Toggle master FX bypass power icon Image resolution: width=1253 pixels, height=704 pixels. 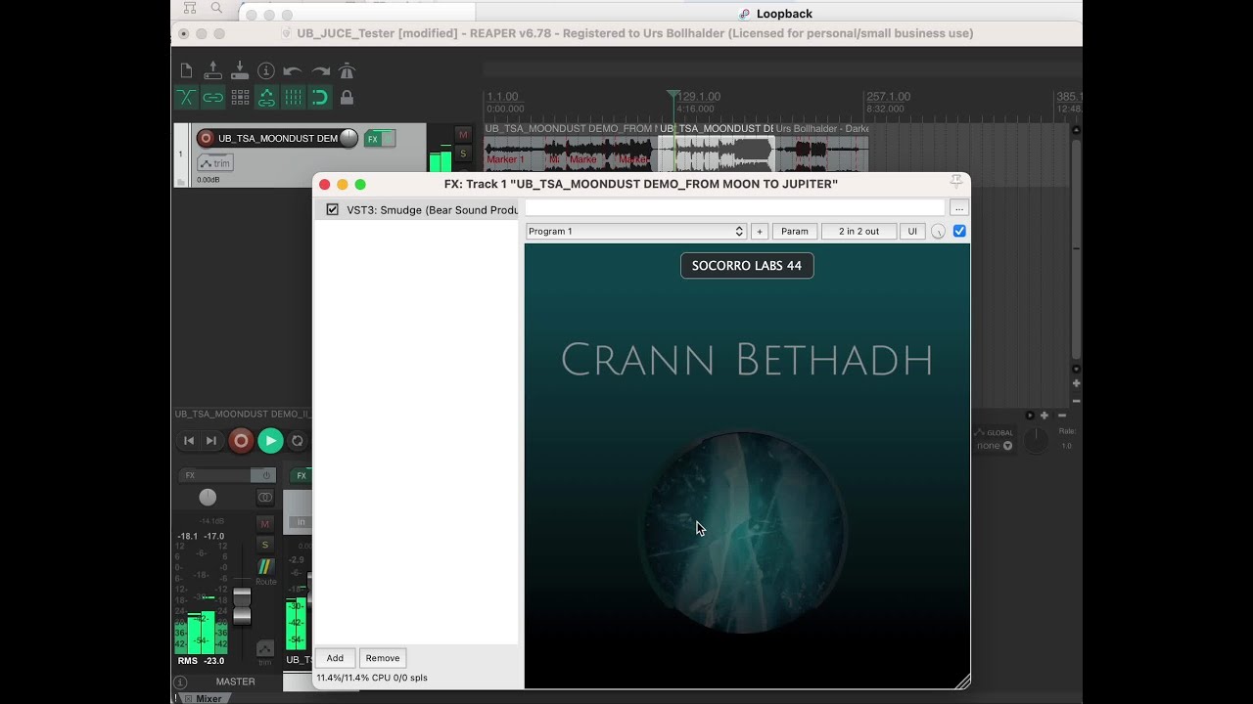point(265,475)
